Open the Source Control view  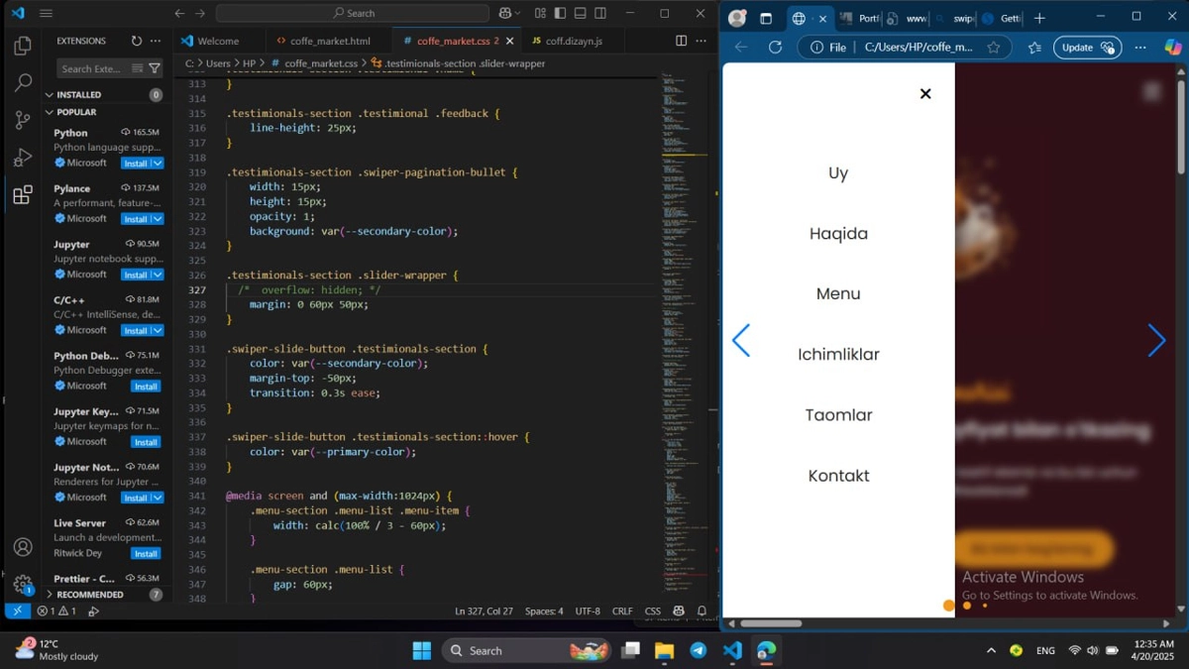pyautogui.click(x=23, y=120)
